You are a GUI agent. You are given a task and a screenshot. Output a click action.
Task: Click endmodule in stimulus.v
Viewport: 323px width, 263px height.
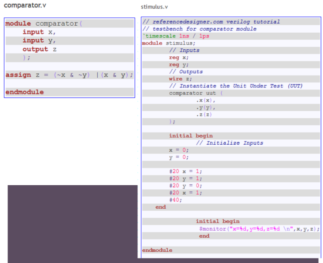click(x=157, y=250)
